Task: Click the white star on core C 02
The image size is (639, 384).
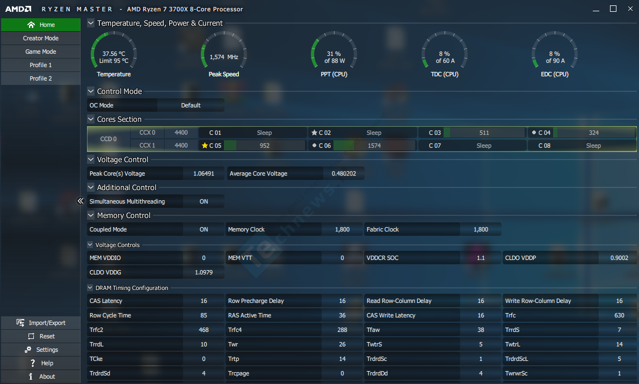Action: click(314, 133)
